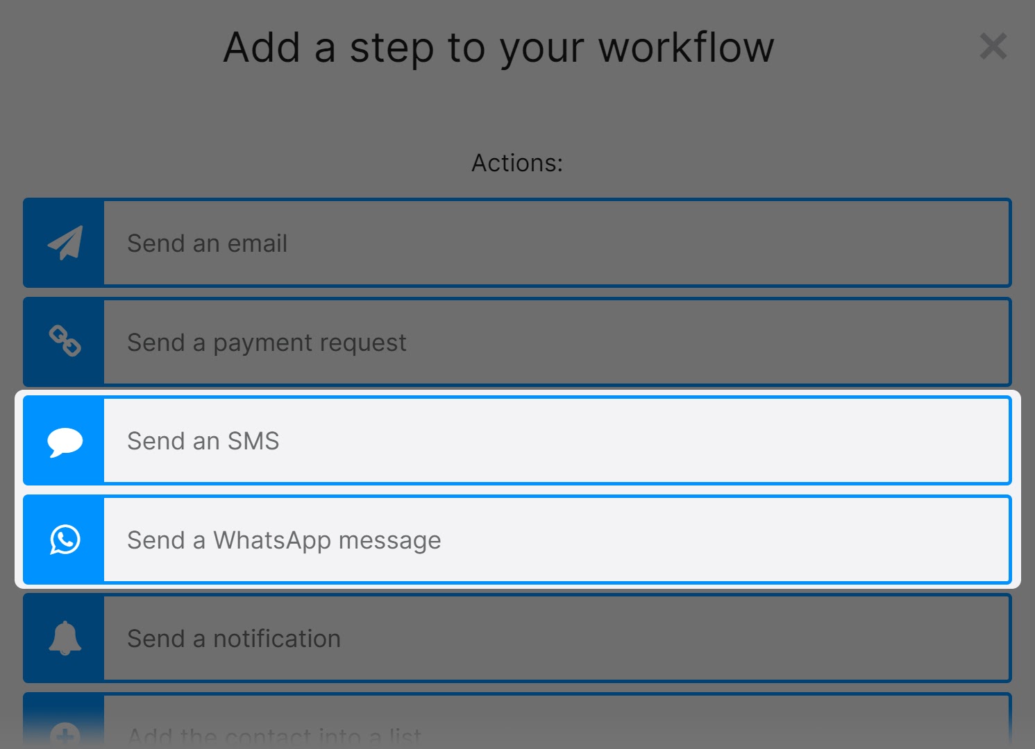Click the chain link payment request icon
The image size is (1035, 749).
click(x=65, y=342)
